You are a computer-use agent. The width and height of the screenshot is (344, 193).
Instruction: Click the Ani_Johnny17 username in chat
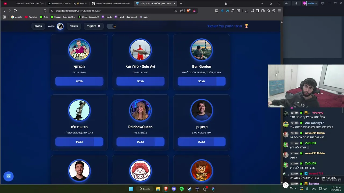tap(314, 123)
